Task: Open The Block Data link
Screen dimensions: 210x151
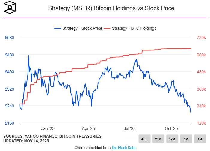Action: tap(123, 148)
